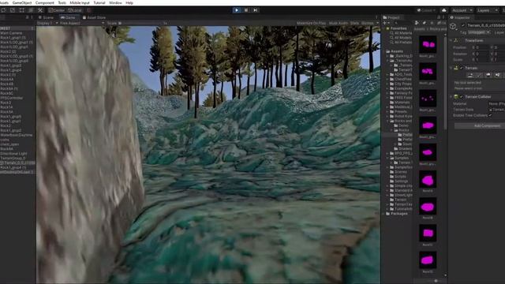Switch to the Scene tab

[46, 17]
